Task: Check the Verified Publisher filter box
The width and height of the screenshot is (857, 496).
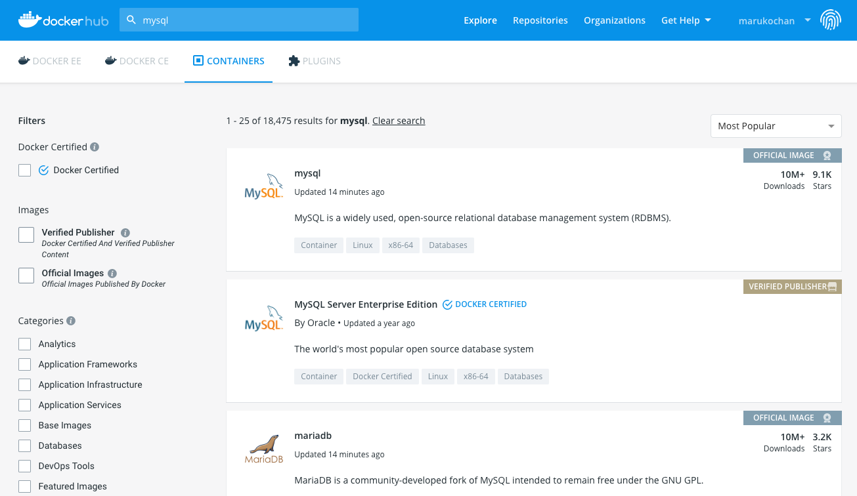Action: 26,235
